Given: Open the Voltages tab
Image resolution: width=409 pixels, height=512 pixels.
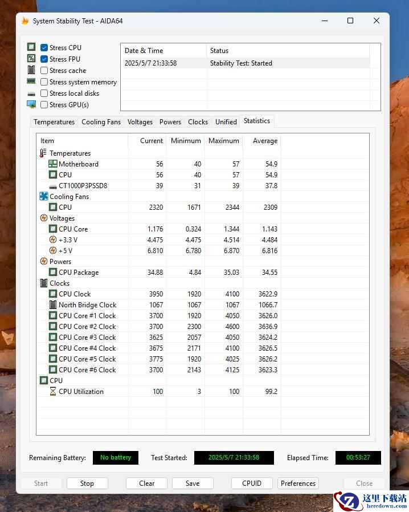Looking at the screenshot, I should coord(140,122).
